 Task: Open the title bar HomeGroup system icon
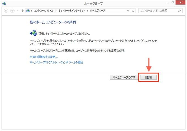click(4, 4)
